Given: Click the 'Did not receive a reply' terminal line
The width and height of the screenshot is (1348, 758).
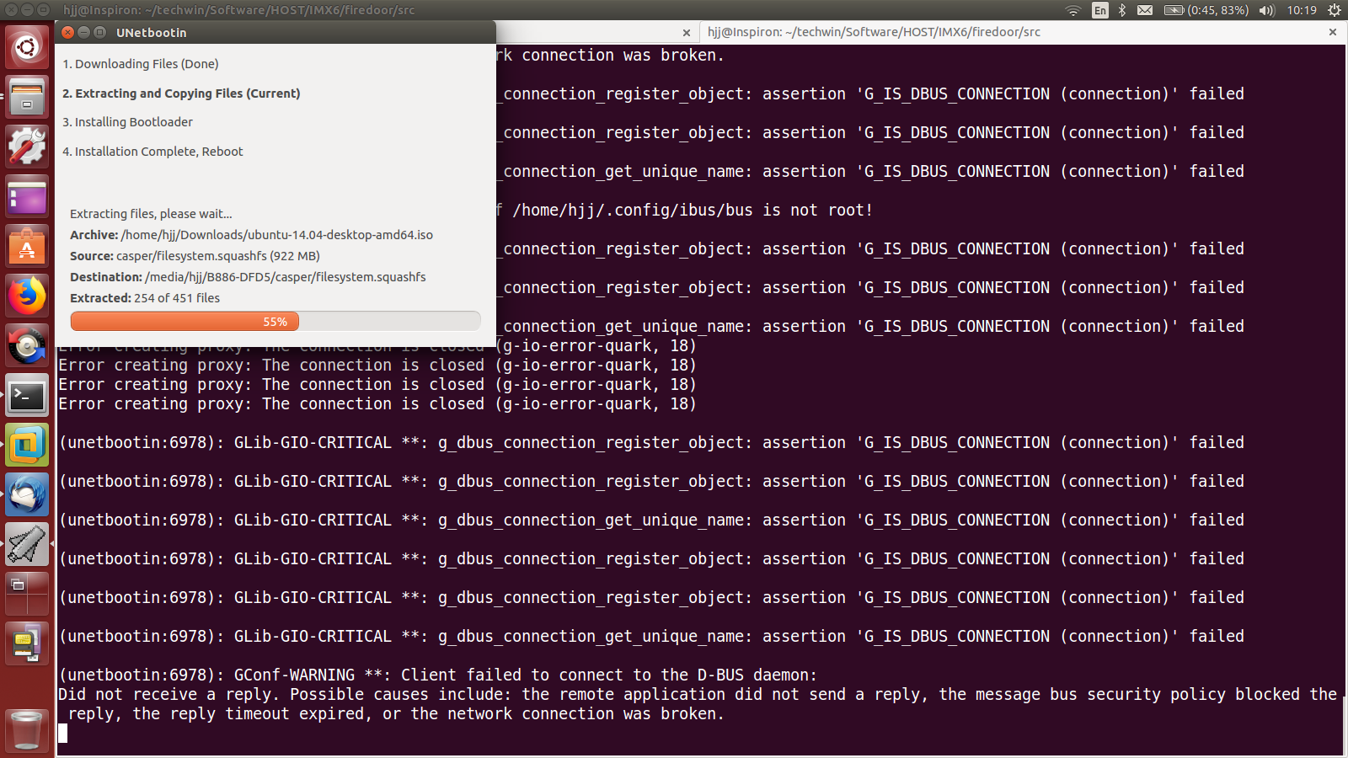Looking at the screenshot, I should [698, 694].
